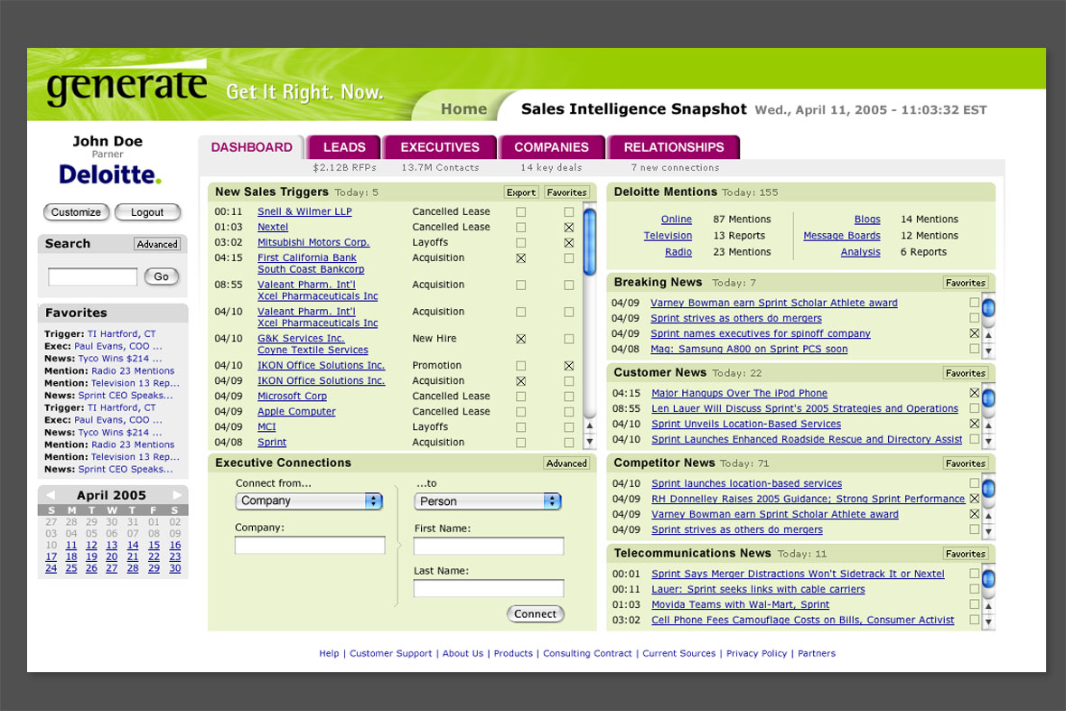This screenshot has height=711, width=1066.
Task: Uncheck export box for First California Bank
Action: (x=520, y=258)
